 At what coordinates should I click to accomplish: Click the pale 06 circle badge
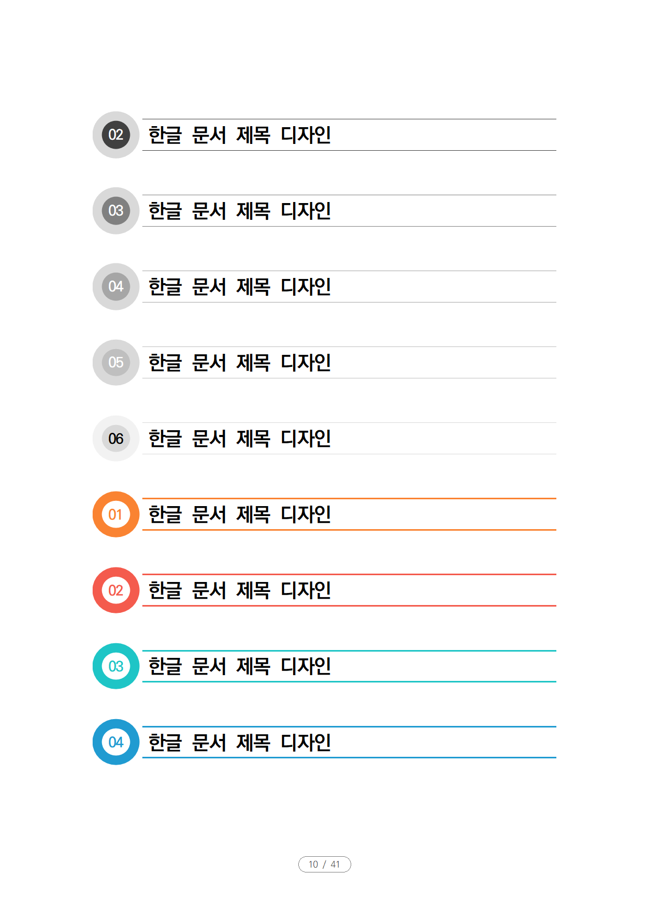pos(116,438)
